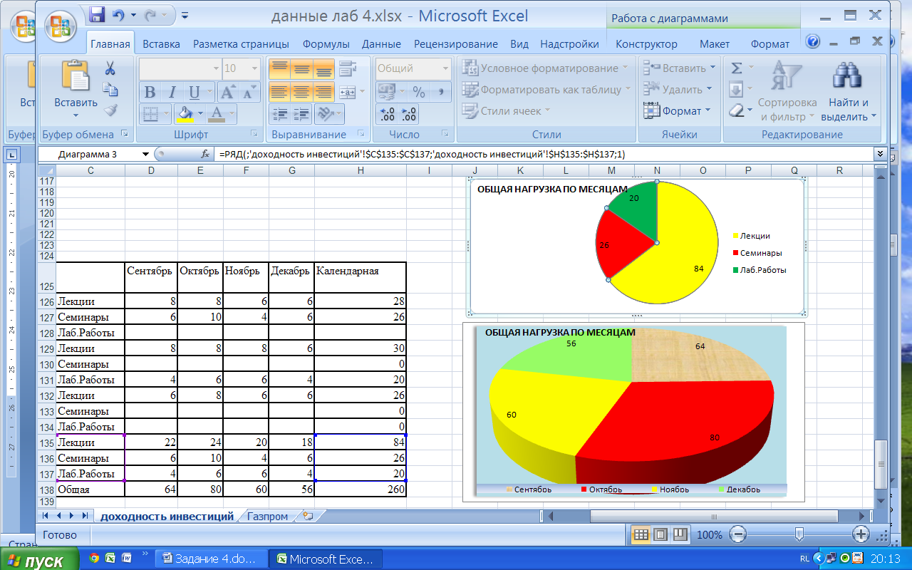Image resolution: width=912 pixels, height=570 pixels.
Task: Click the AutoSum sigma icon
Action: [x=737, y=68]
